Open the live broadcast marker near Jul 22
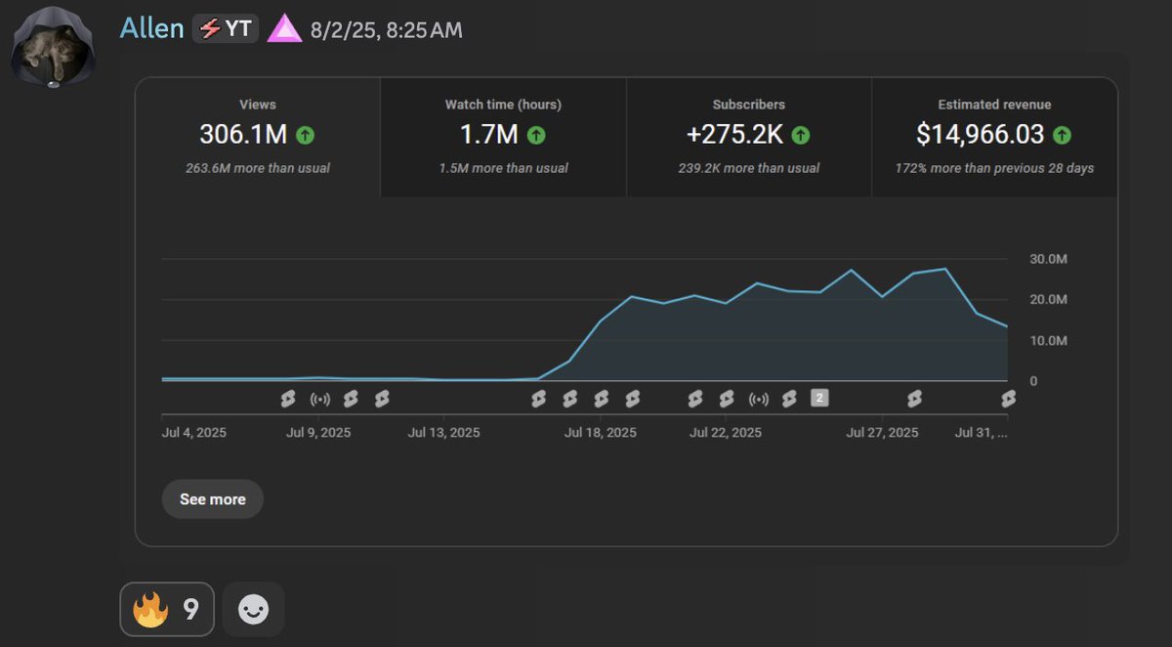The image size is (1172, 647). 757,398
